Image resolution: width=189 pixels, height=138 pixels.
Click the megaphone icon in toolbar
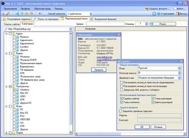click(x=40, y=14)
